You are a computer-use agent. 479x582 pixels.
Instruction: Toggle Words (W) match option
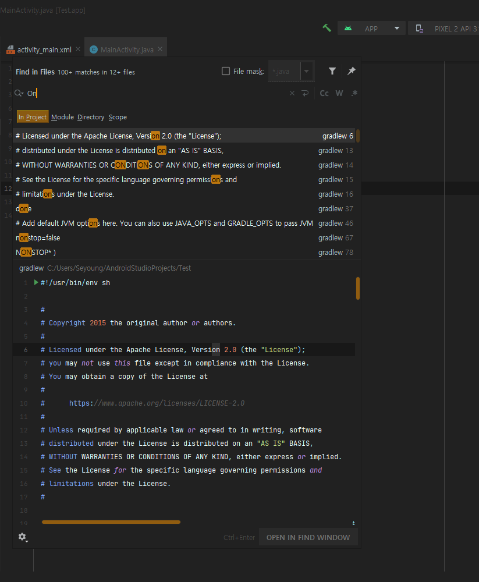(339, 93)
